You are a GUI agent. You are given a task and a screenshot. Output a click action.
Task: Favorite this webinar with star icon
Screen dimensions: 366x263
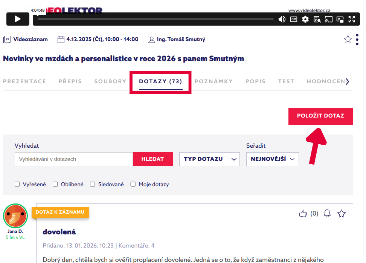[x=348, y=39]
